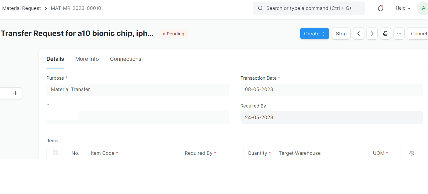Print the material request
Screen dimensions: 428x194
(x=385, y=34)
